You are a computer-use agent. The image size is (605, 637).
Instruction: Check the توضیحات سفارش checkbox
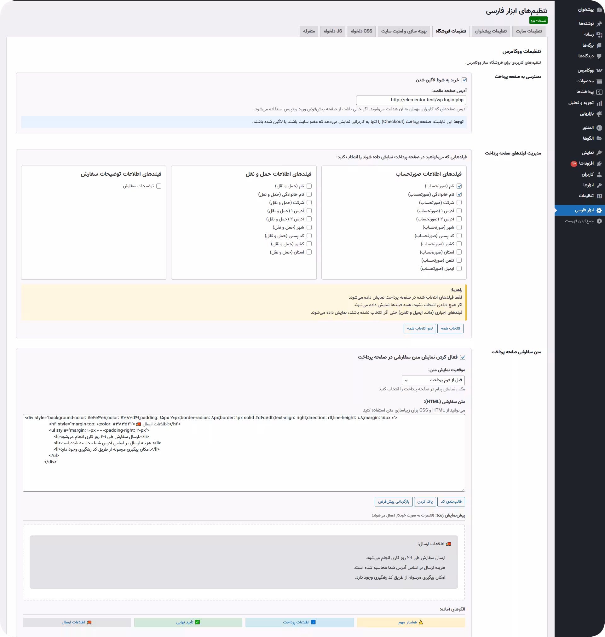pos(159,186)
